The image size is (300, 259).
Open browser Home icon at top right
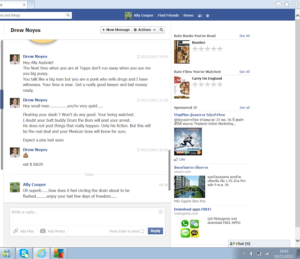(278, 4)
